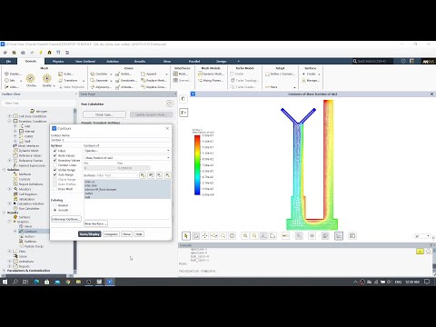Select the Smooth coloring radio button
The height and width of the screenshot is (327, 436).
55,210
